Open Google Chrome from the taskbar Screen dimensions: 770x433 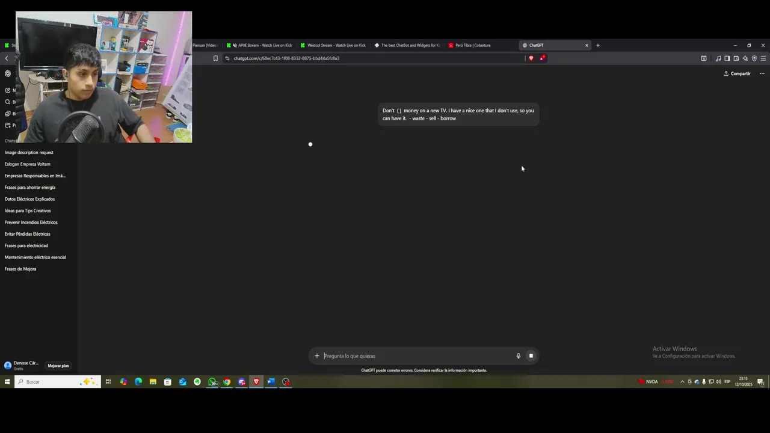point(227,382)
